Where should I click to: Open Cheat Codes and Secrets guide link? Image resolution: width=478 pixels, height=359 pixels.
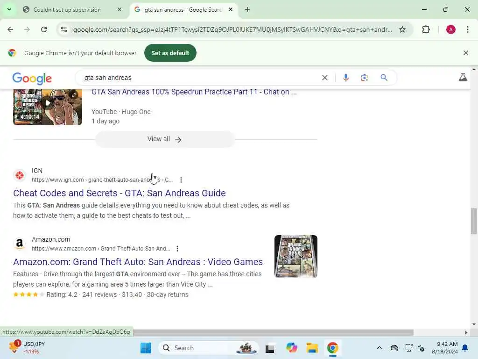click(x=119, y=193)
